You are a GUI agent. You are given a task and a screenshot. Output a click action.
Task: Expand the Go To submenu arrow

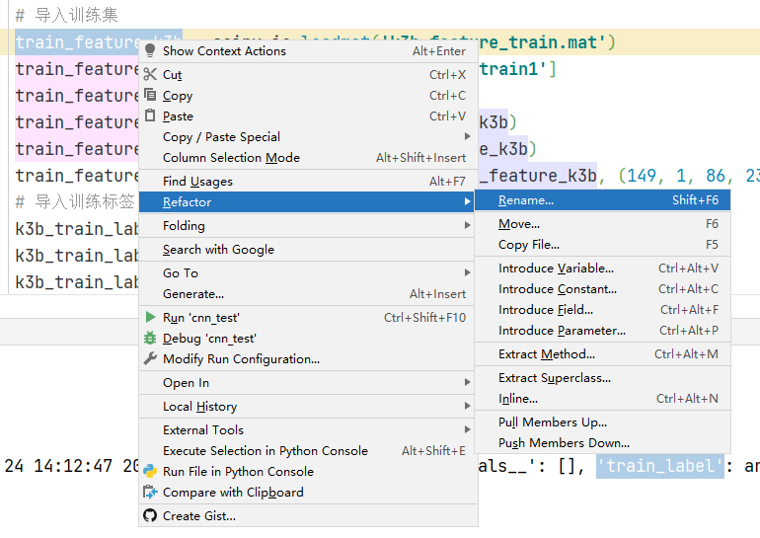[467, 272]
